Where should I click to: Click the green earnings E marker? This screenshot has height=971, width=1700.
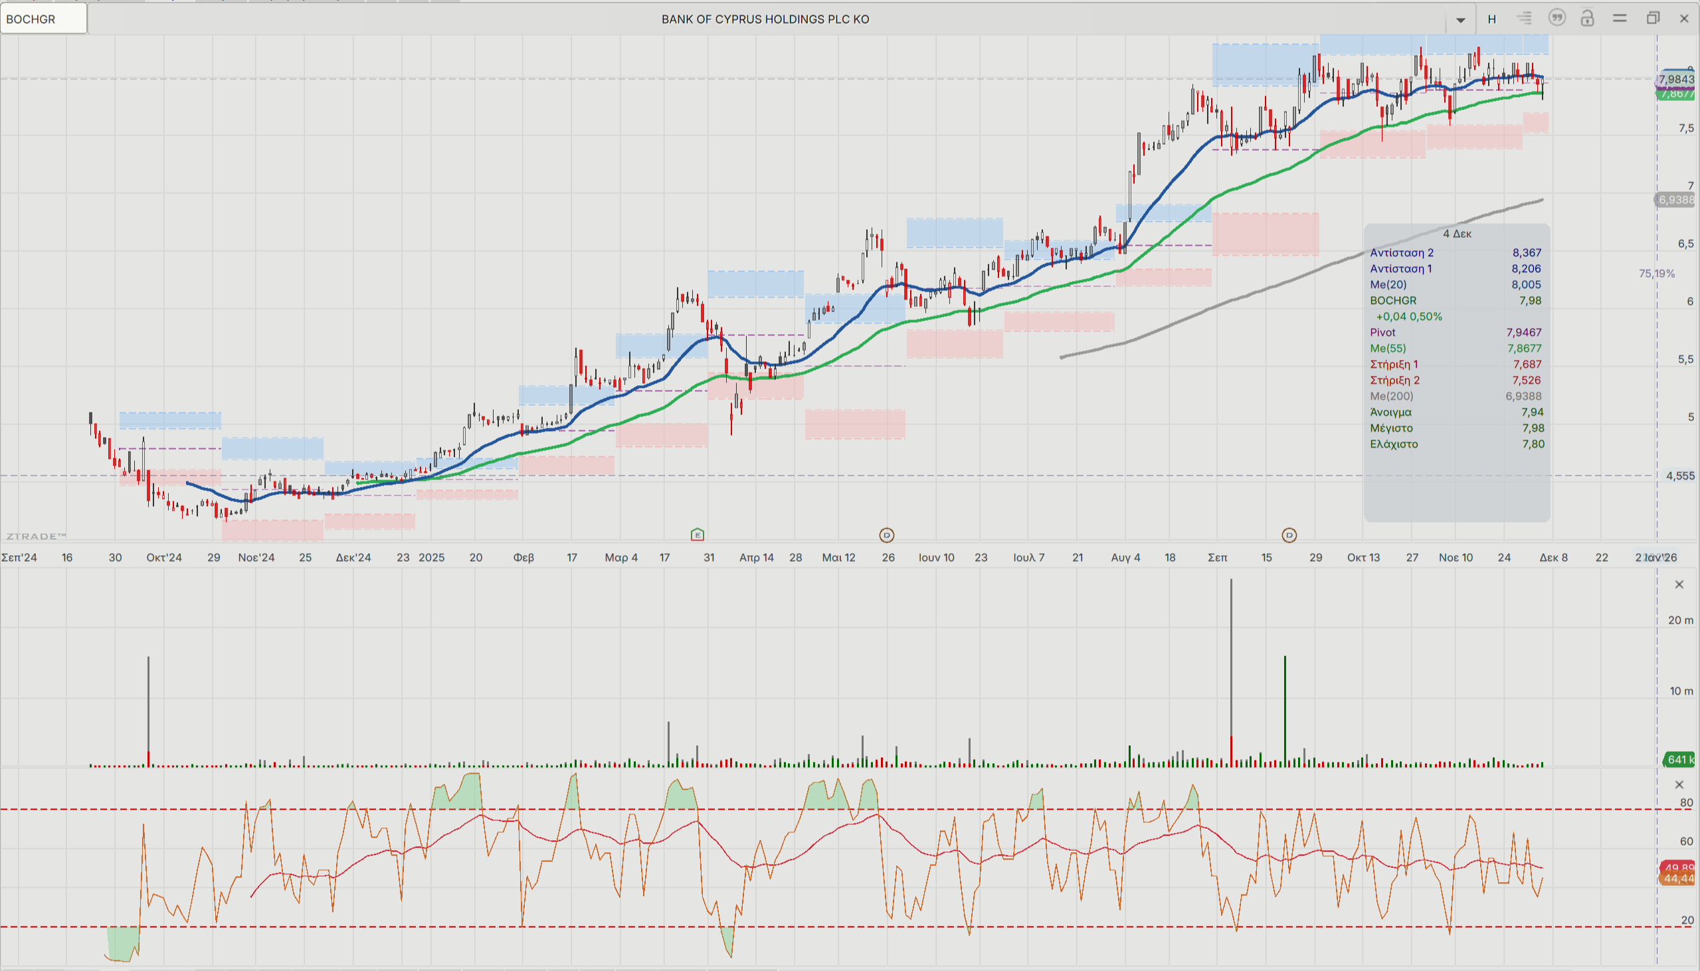click(697, 534)
